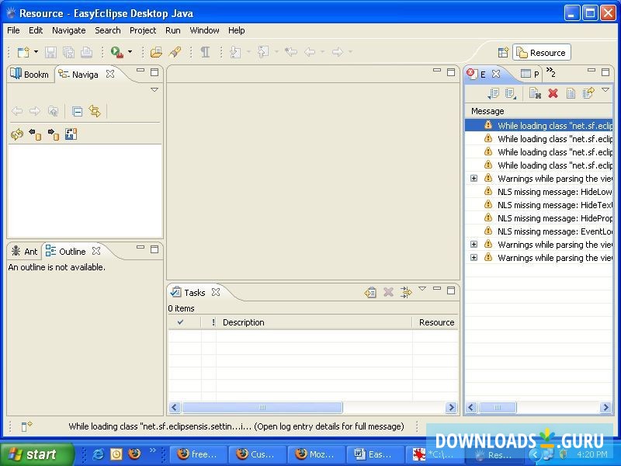Click the Navigator back arrow icon
The height and width of the screenshot is (466, 621).
(x=16, y=110)
